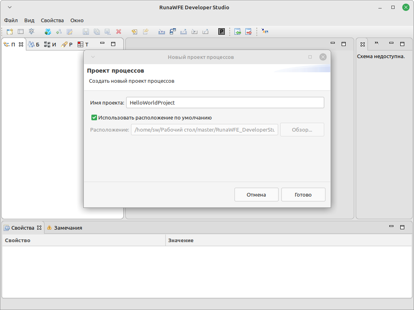Click the Готово button
The height and width of the screenshot is (310, 414).
coord(303,195)
